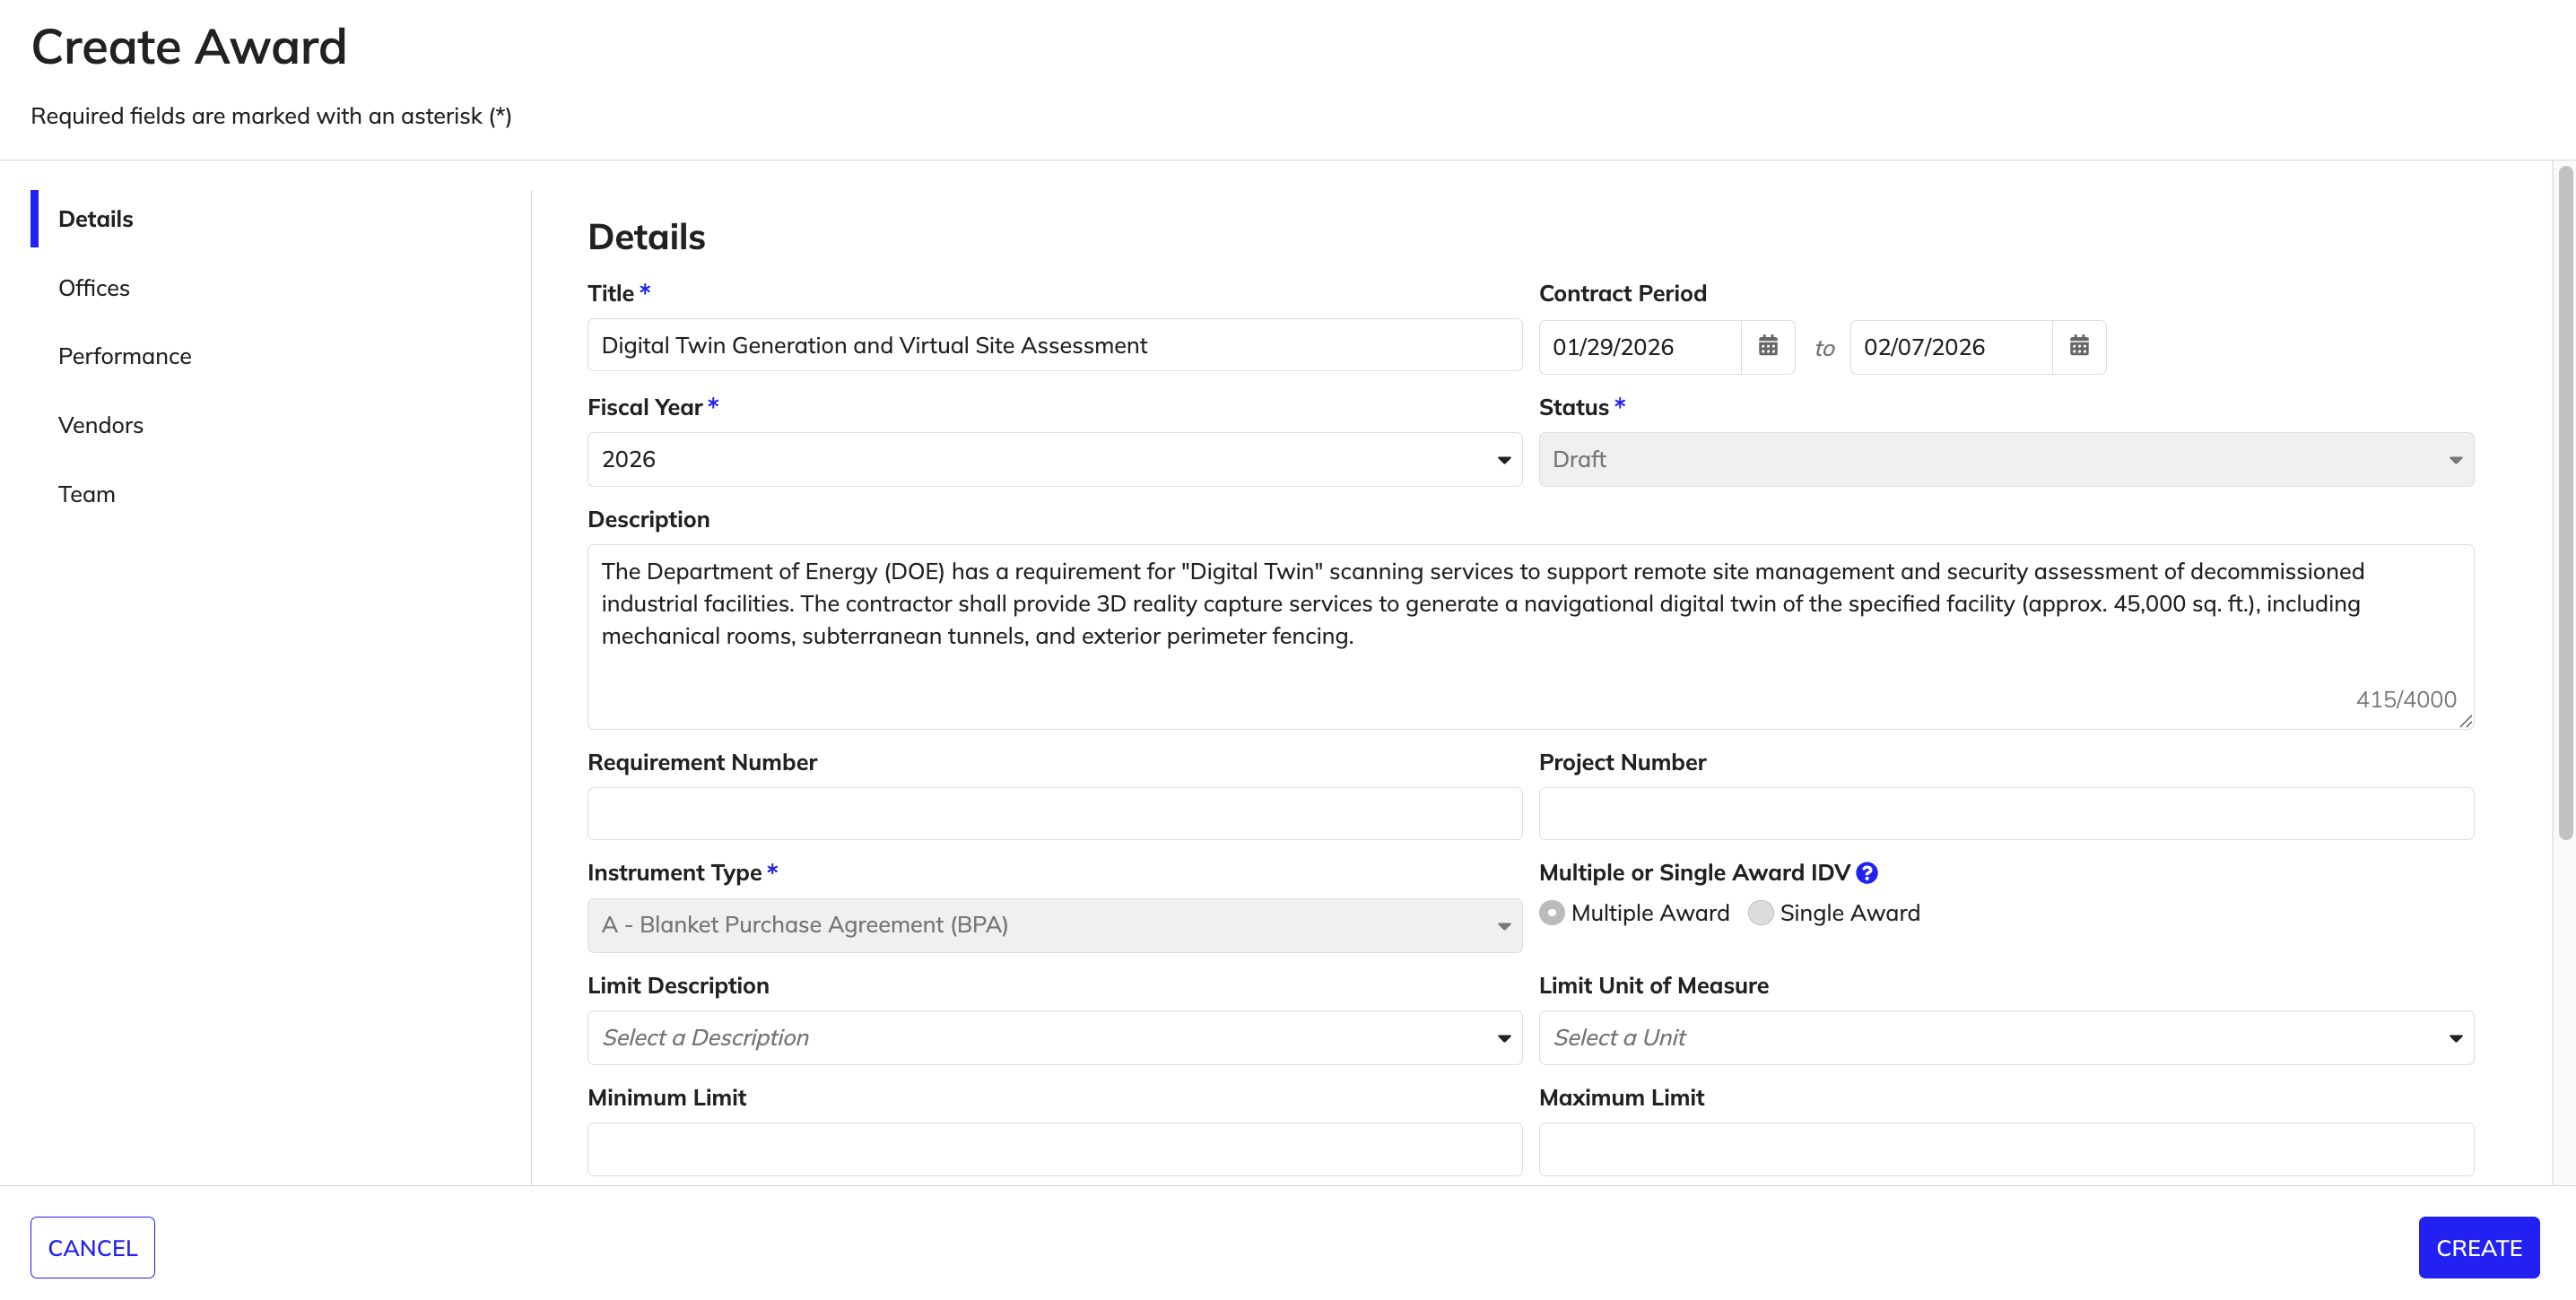Click the contract end date field 02/07/2026
The image size is (2576, 1300).
[x=1951, y=347]
